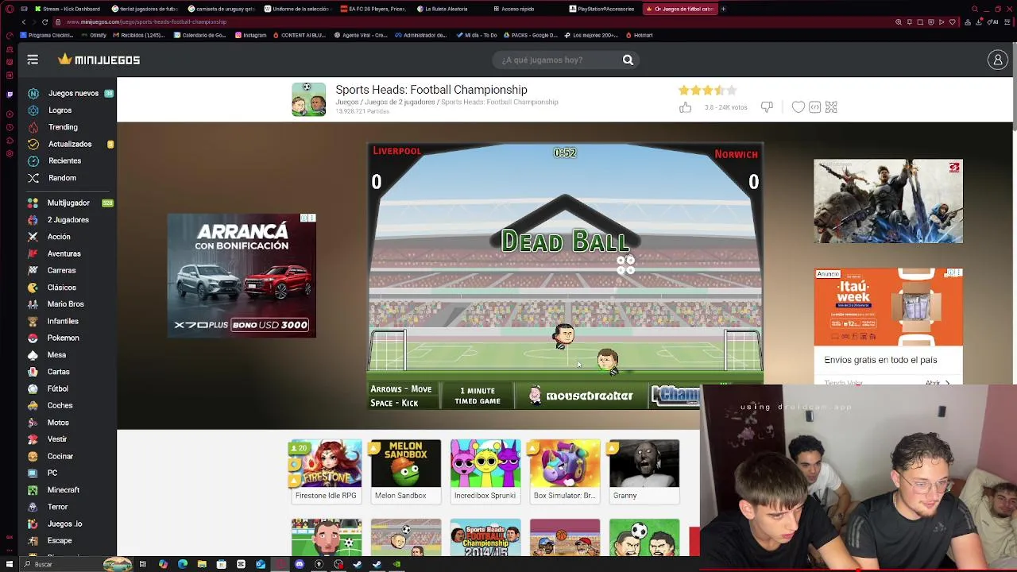Click the Coches category icon

coord(33,405)
